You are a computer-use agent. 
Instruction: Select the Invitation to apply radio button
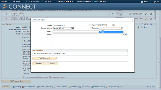point(6,19)
